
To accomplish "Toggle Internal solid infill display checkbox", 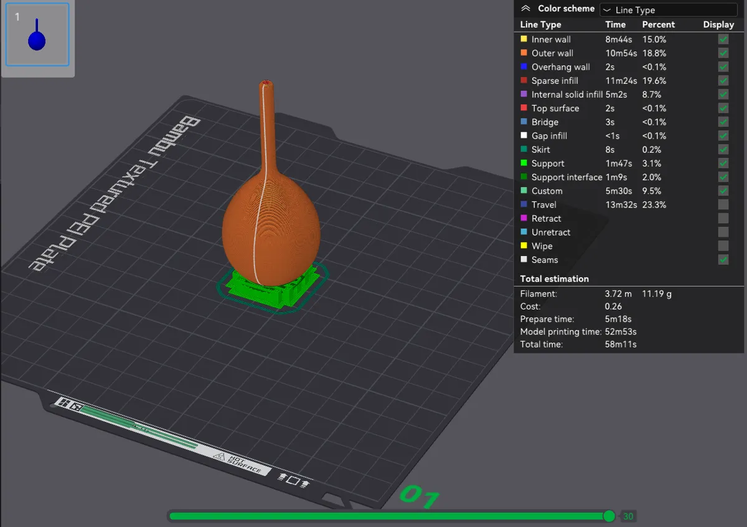I will click(x=723, y=94).
